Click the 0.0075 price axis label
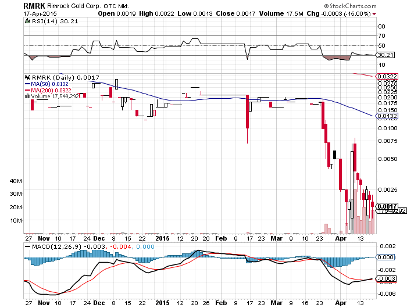 tap(388, 141)
